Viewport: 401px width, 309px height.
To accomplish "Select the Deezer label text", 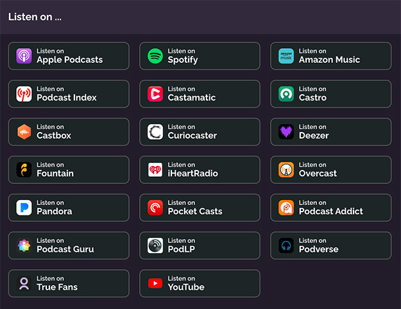I will (314, 135).
